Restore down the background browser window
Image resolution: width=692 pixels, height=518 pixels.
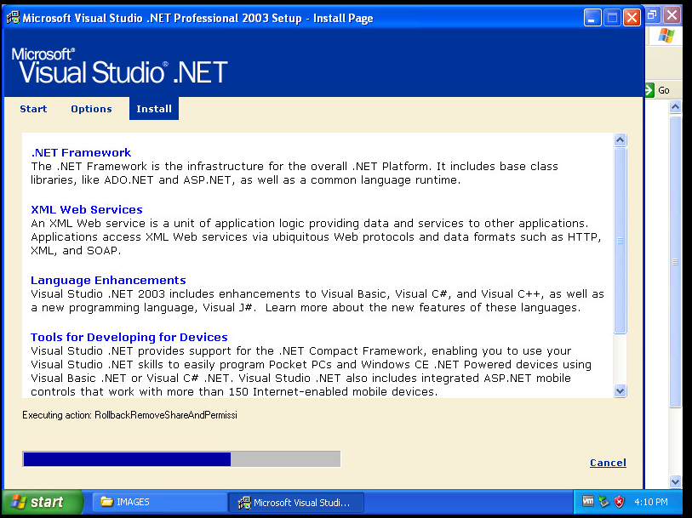[x=652, y=15]
